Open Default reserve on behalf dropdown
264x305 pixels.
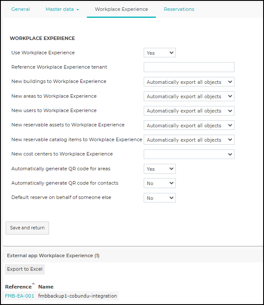(x=160, y=198)
